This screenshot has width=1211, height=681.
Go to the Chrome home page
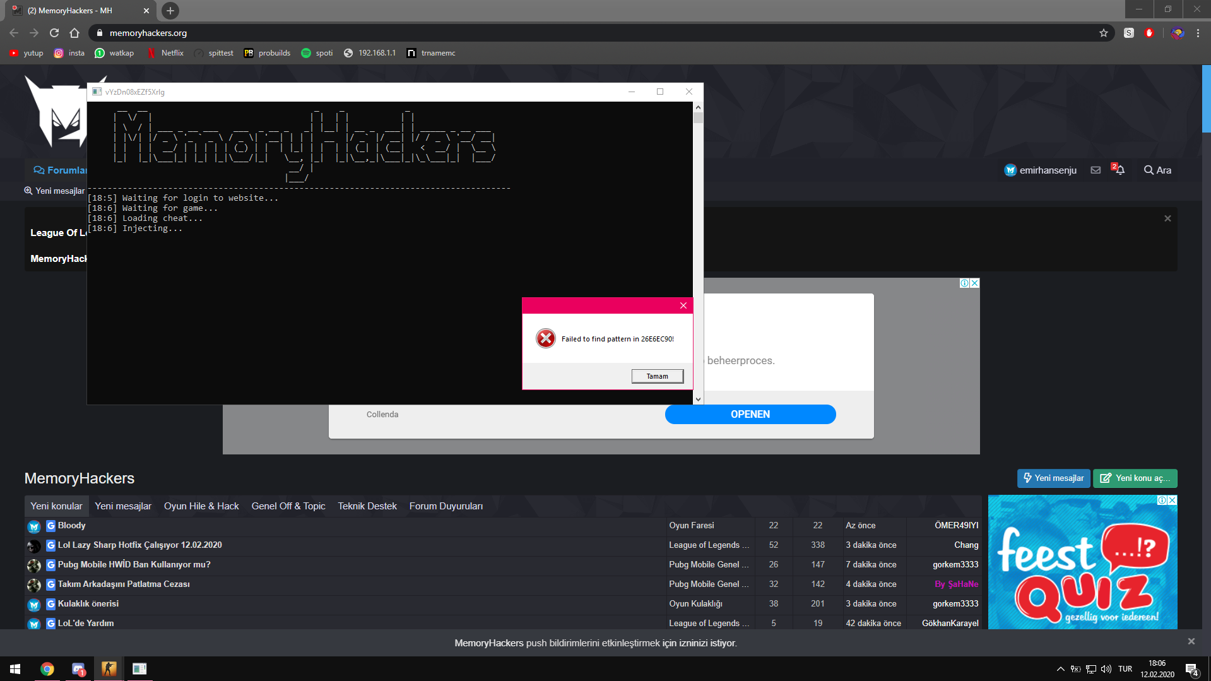[74, 33]
